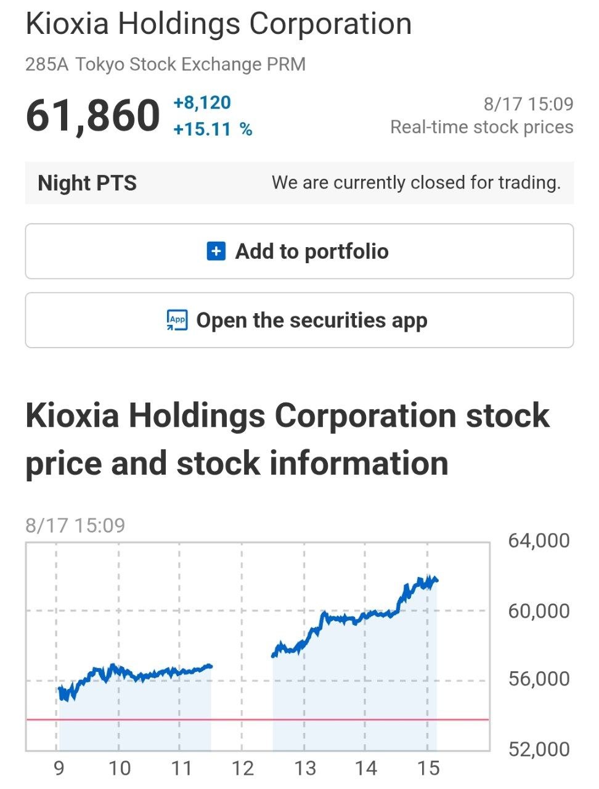
Task: Click the red previous close line
Action: (258, 719)
